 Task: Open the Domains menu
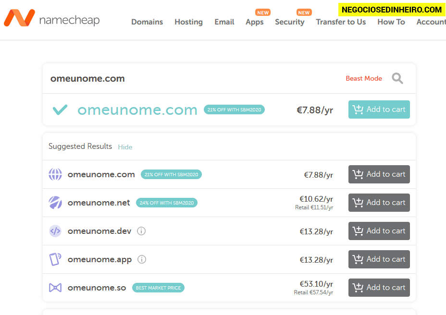tap(147, 22)
